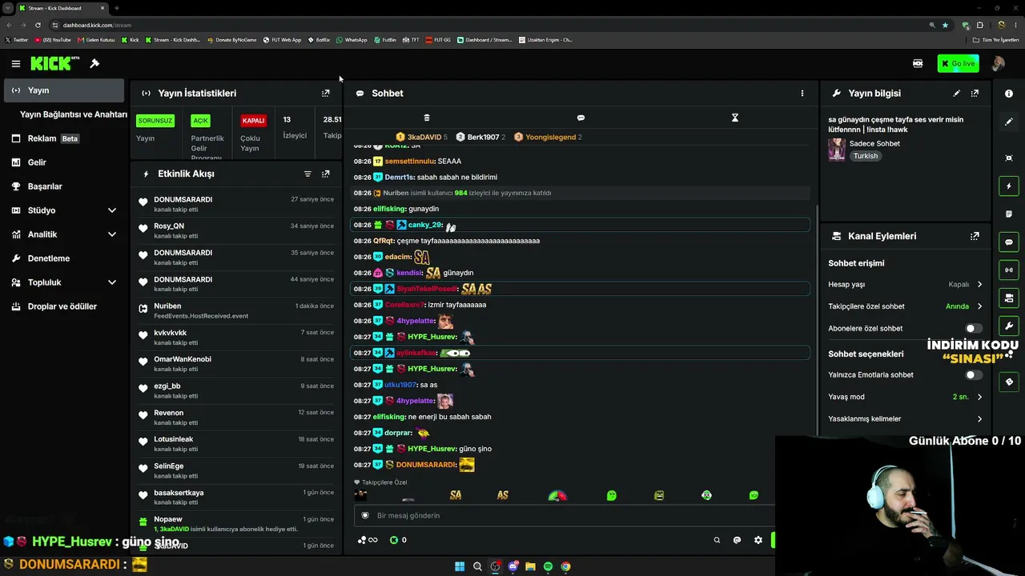
Task: Expand the Topluluk sidebar section
Action: point(112,282)
